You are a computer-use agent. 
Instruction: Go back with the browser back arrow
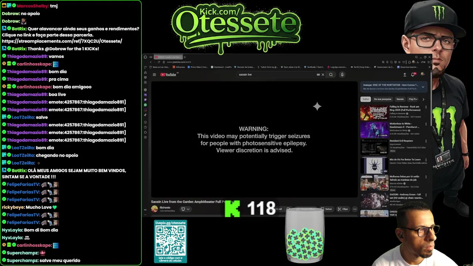click(151, 62)
